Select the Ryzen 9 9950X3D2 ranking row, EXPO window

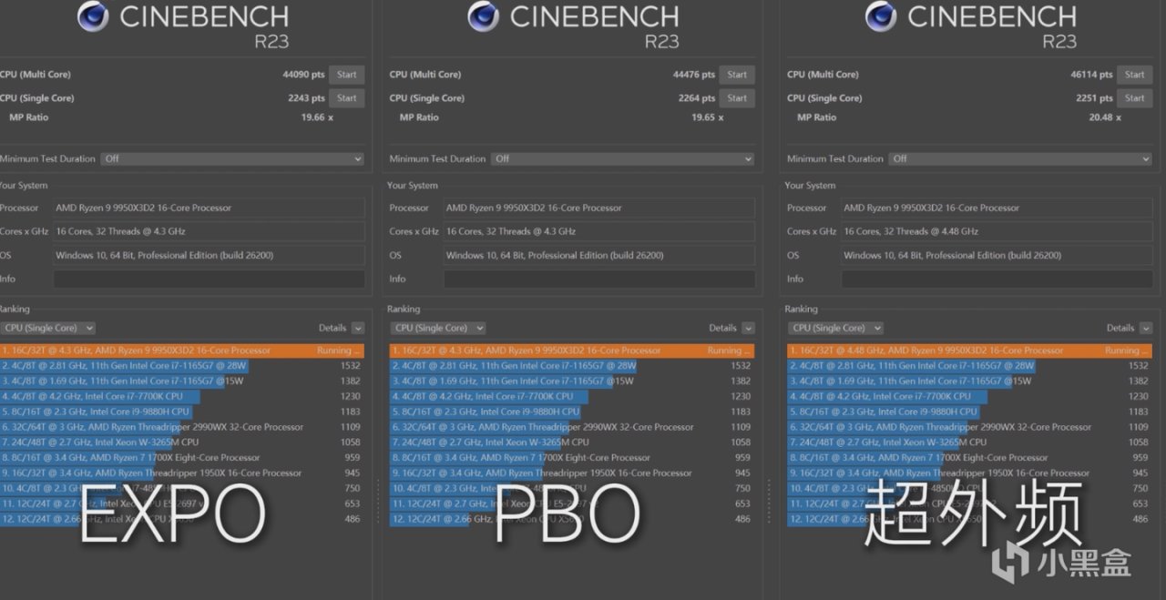[x=182, y=351]
